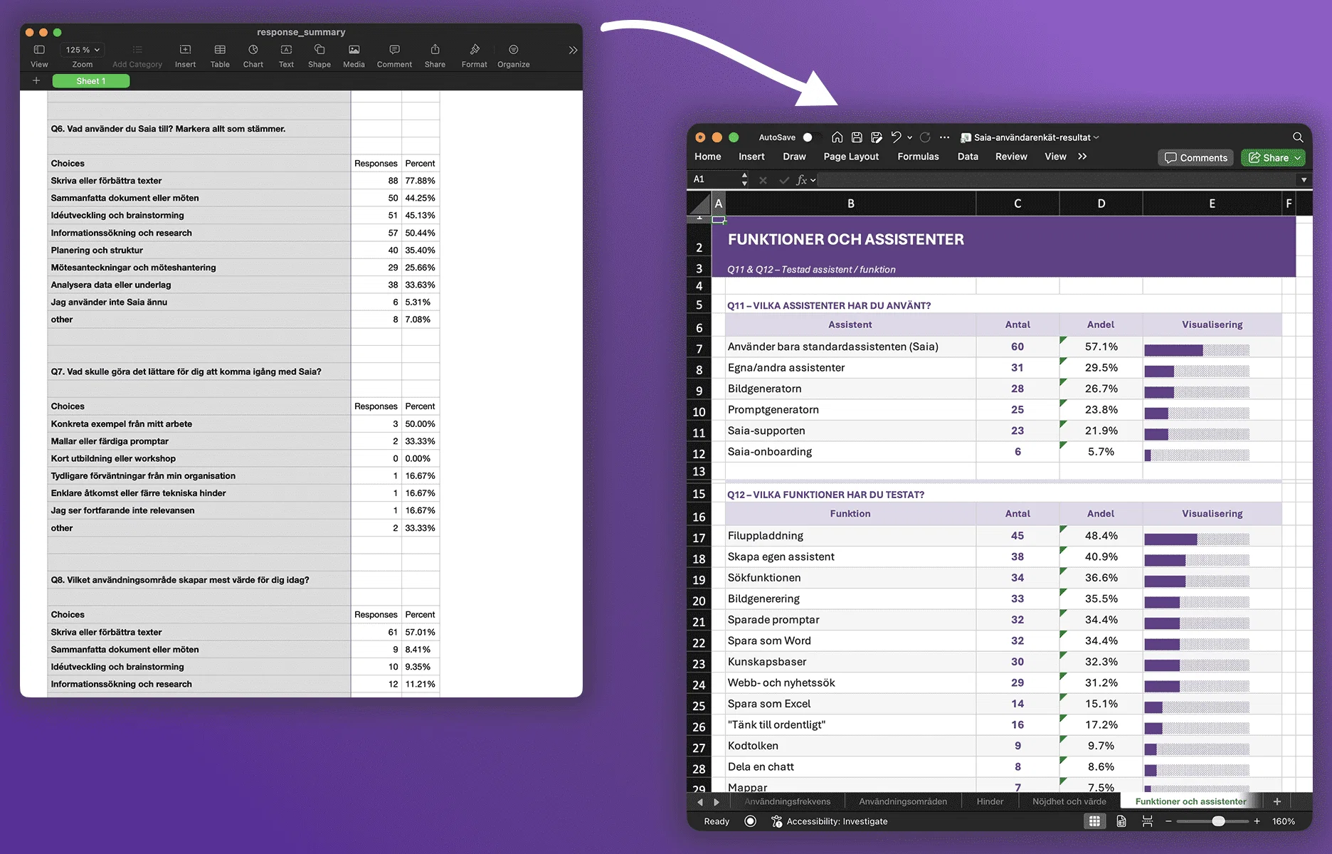Click the zoom slider in Excel's status bar
This screenshot has width=1332, height=854.
(x=1212, y=821)
